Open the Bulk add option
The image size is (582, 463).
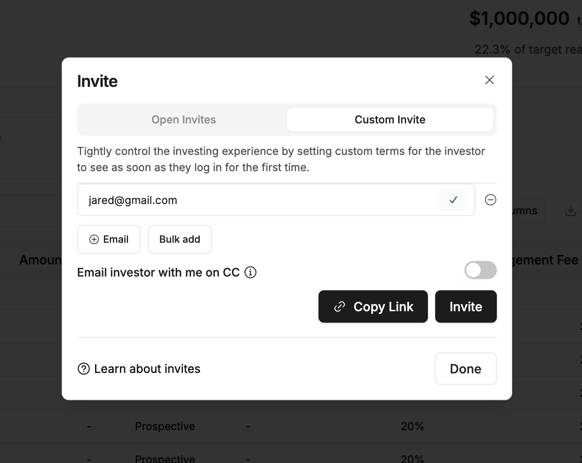[180, 239]
